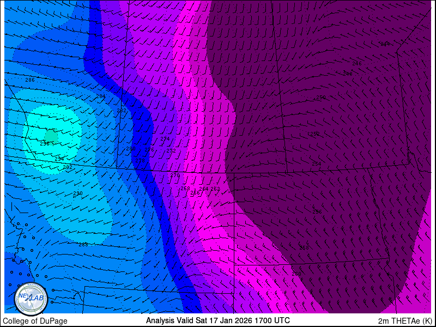Click the 280 contour label
This screenshot has height=327, width=436.
click(131, 149)
